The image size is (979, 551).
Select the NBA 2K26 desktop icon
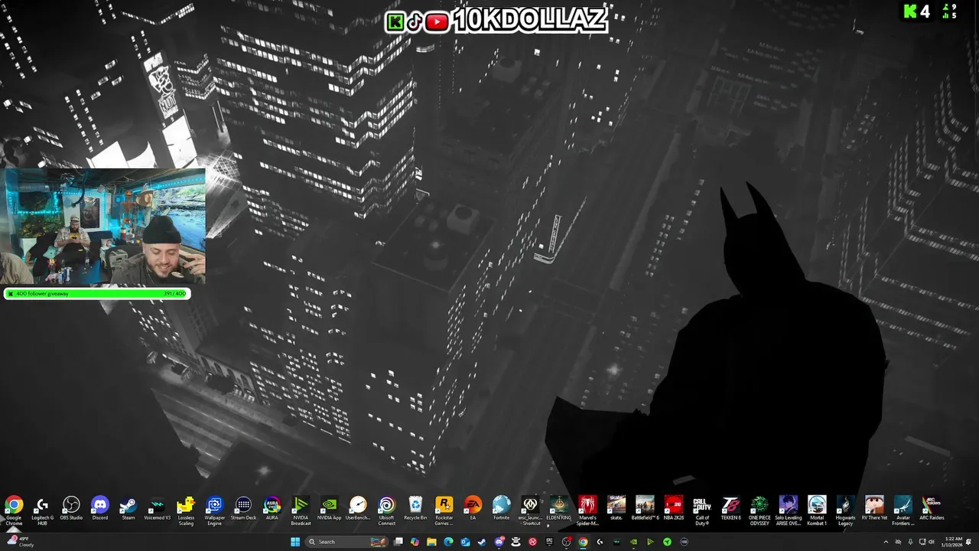pyautogui.click(x=673, y=508)
